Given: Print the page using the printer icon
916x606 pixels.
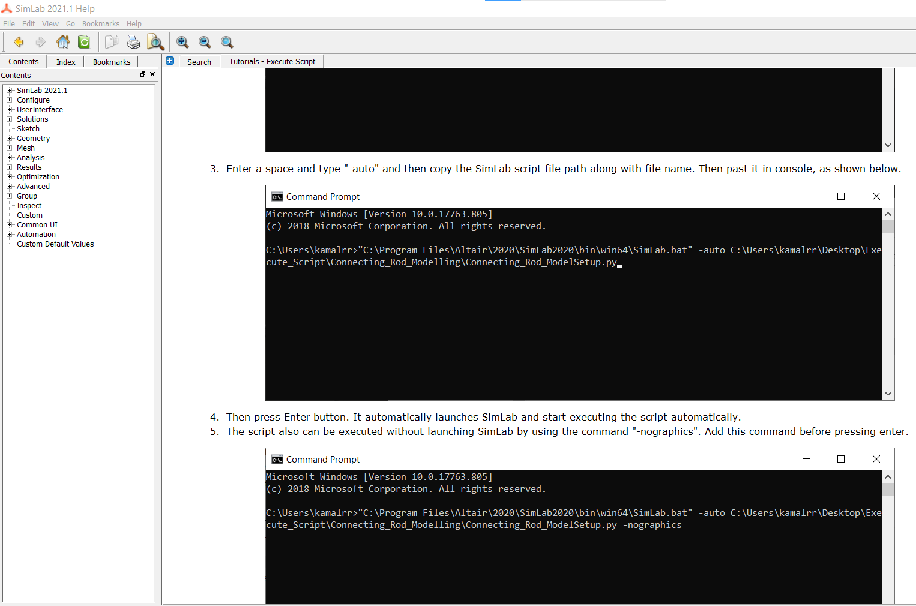Looking at the screenshot, I should pos(133,42).
